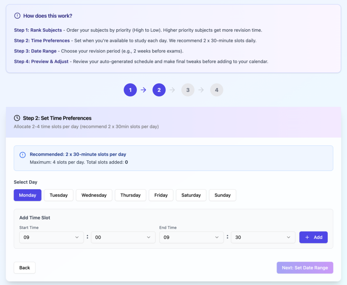Viewport: 347px width, 285px height.
Task: Click the End Time label
Action: pyautogui.click(x=168, y=227)
